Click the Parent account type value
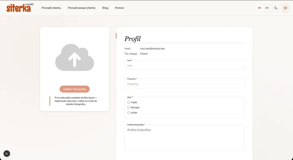Viewport: 293px width, 160px height. (144, 54)
